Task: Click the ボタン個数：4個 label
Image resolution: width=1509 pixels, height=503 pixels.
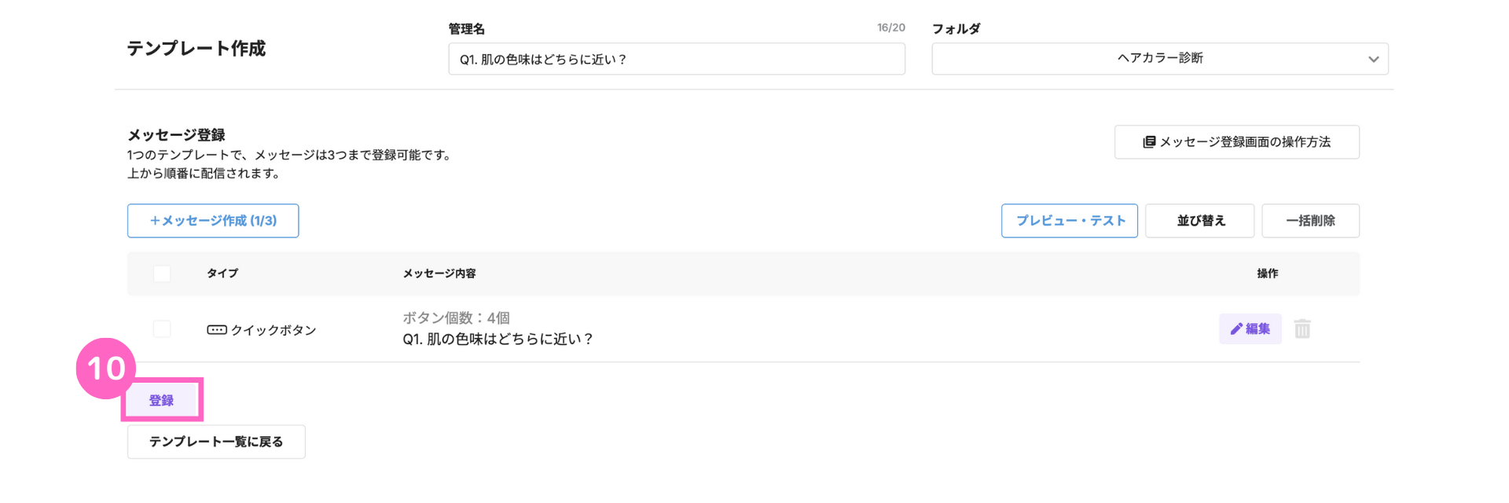Action: [456, 318]
